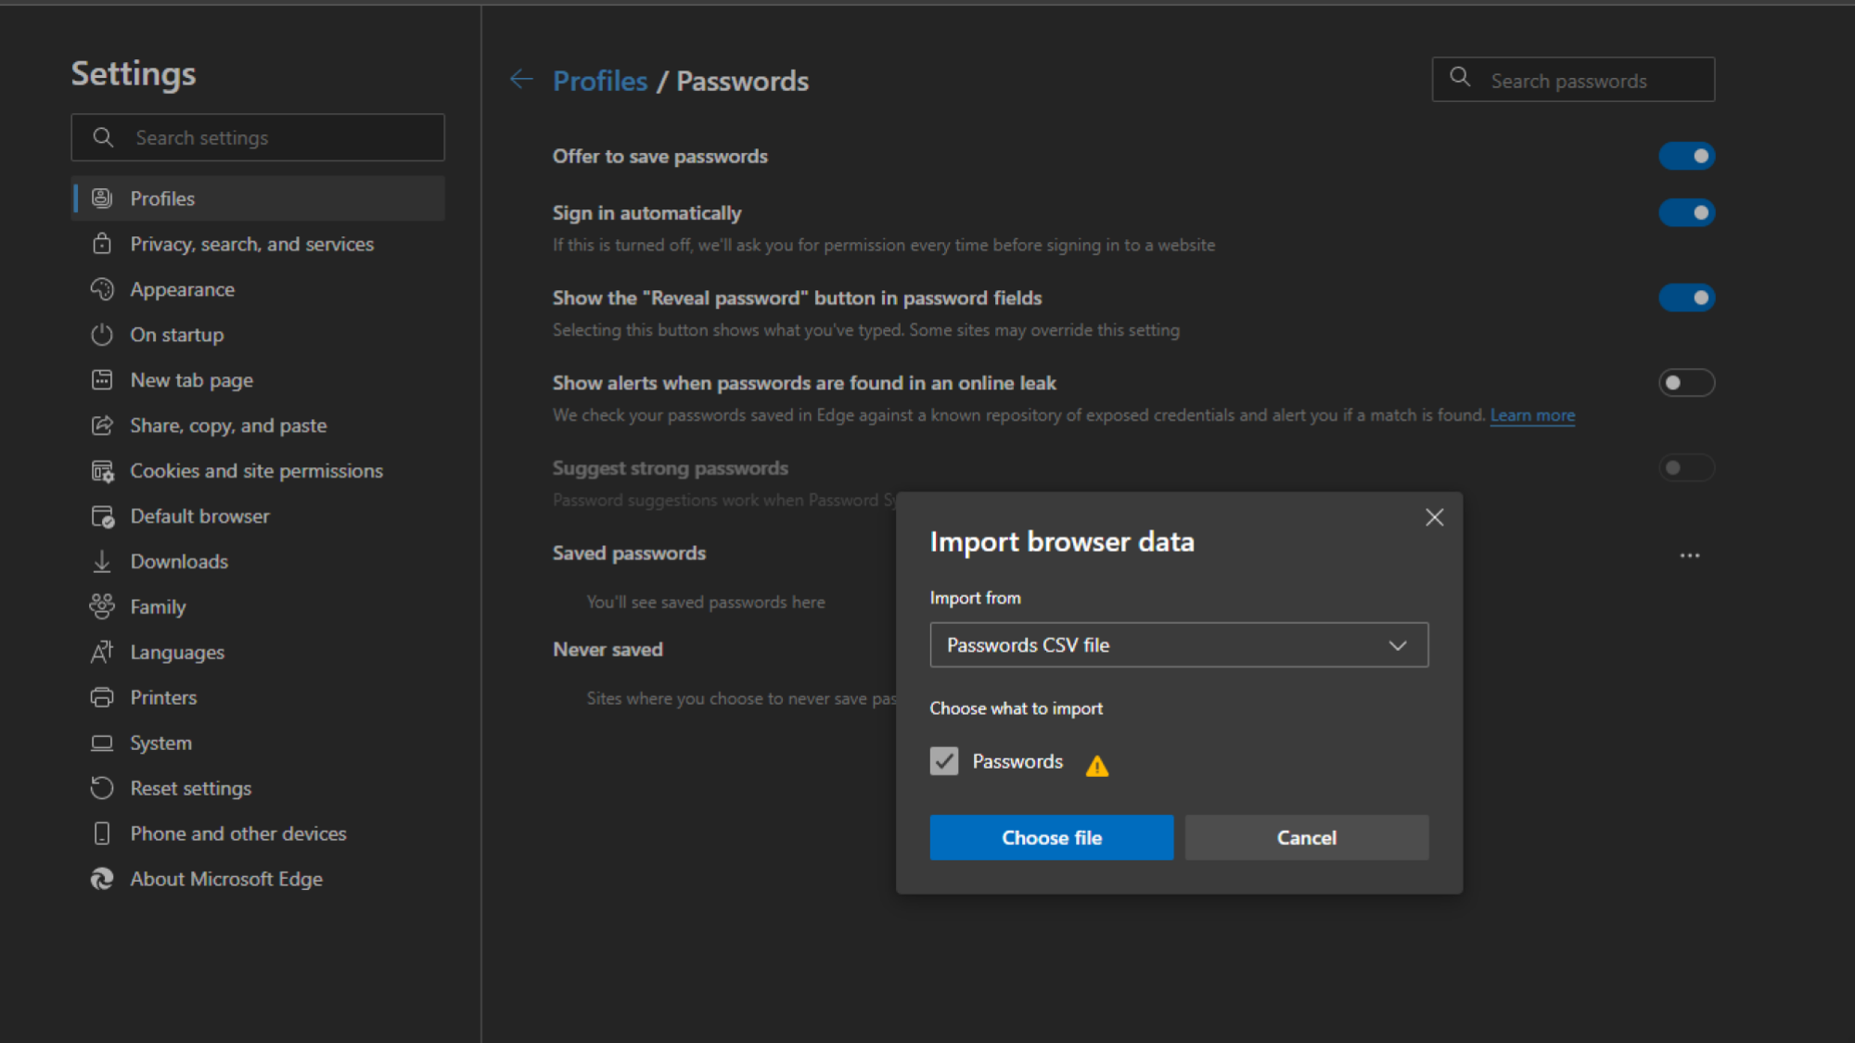
Task: Turn off the Sign in automatically toggle
Action: point(1686,212)
